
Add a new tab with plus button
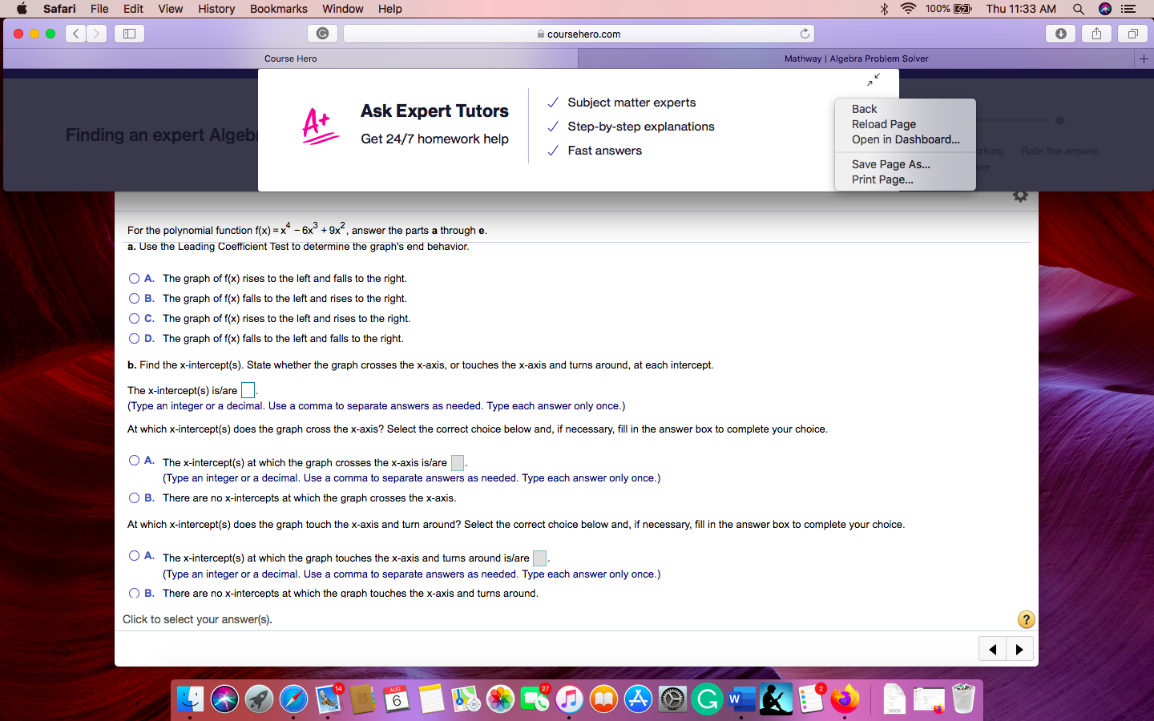coord(1144,58)
